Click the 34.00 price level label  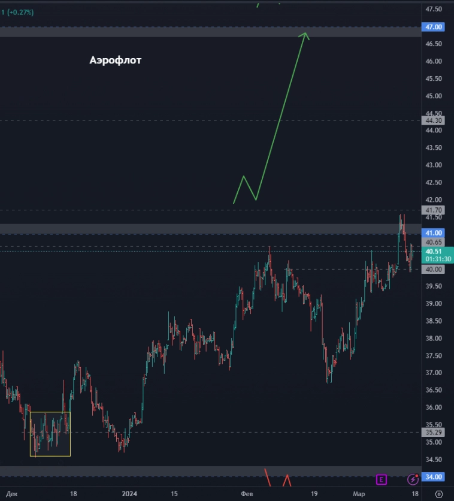click(434, 477)
